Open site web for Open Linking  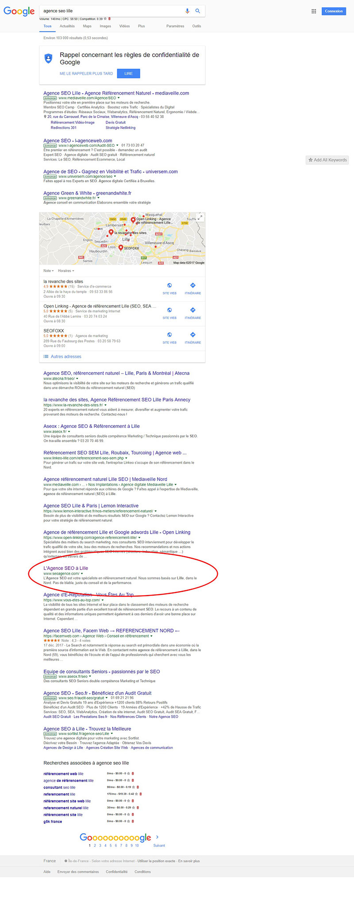click(169, 313)
